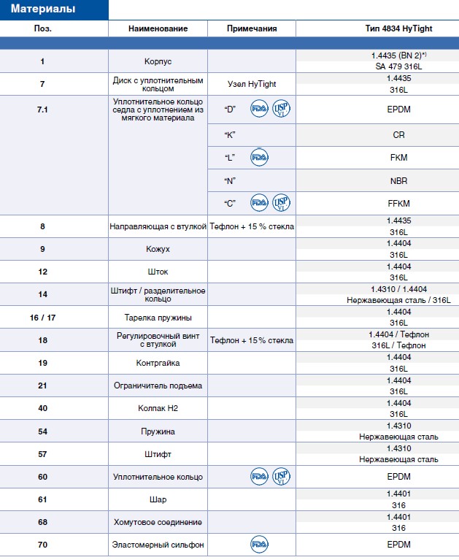459x560 pixels.
Task: Select the Корпус name cell
Action: [158, 61]
